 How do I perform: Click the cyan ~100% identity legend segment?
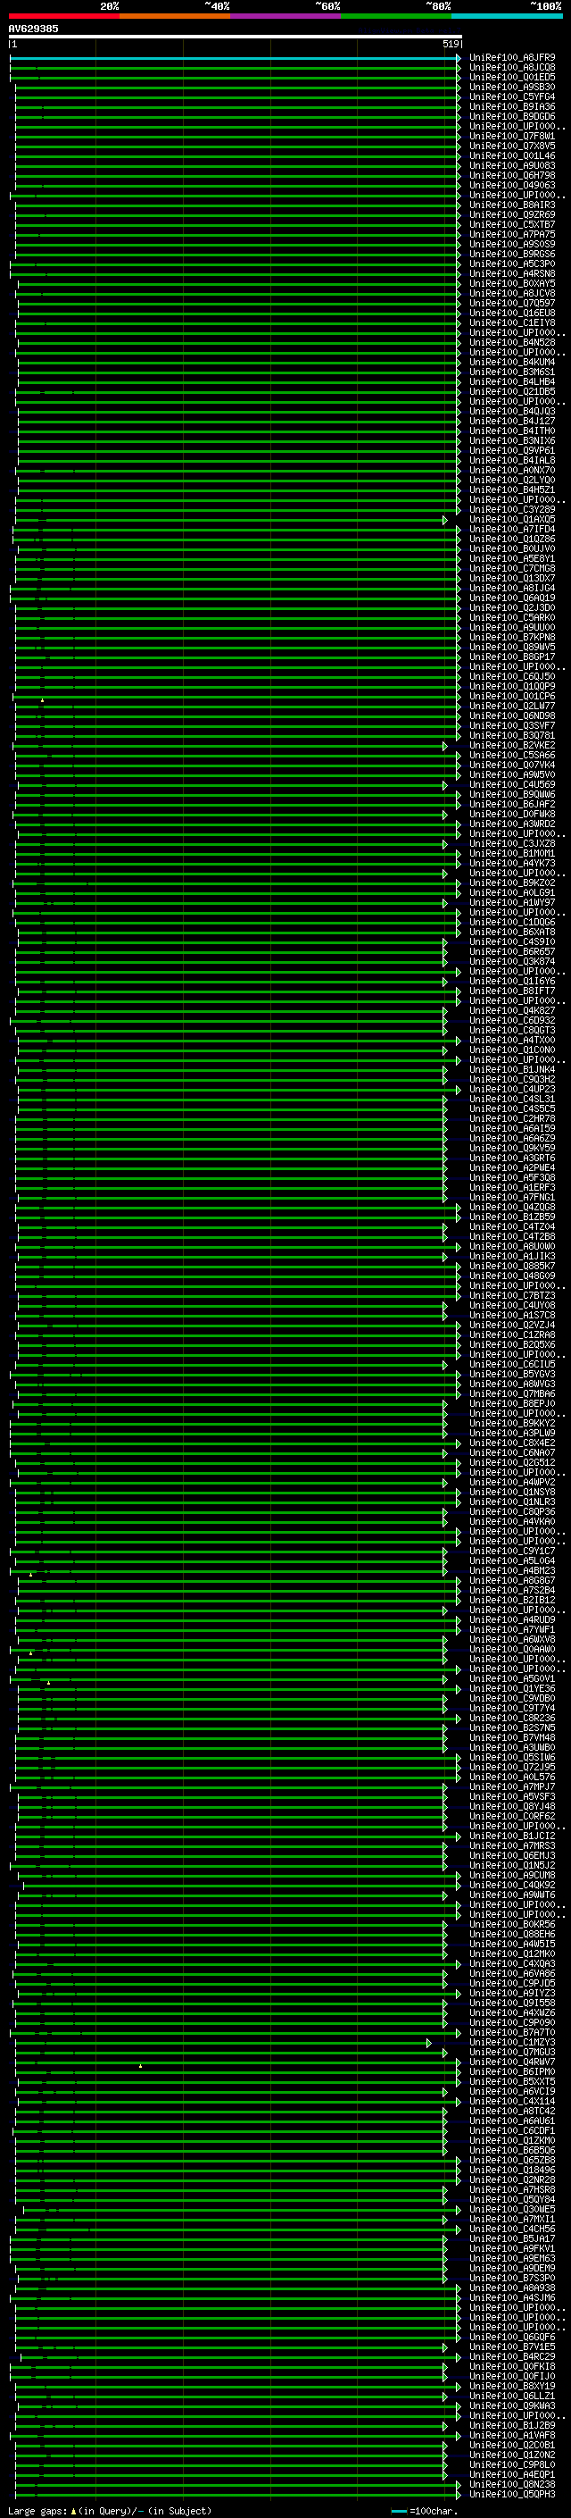(x=508, y=16)
